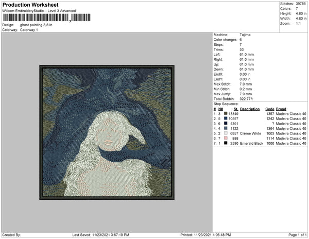
Task: Click the Colors value 7 in header
Action: 297,9
